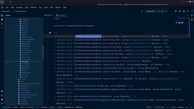The width and height of the screenshot is (194, 109).
Task: Click vendor in the bottom breadcrumb
Action: pyautogui.click(x=15, y=107)
